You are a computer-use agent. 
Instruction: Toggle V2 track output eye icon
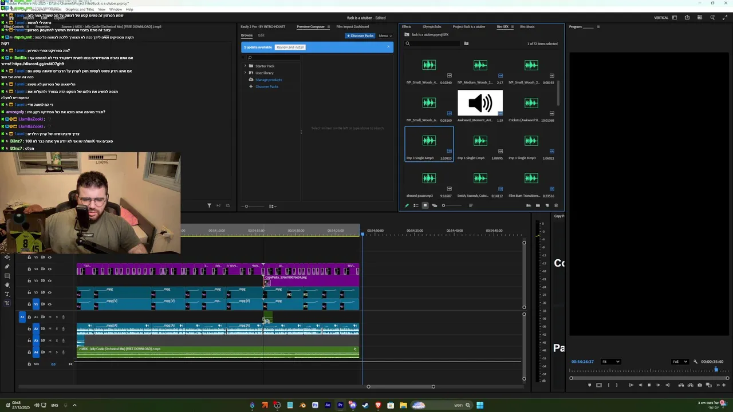(50, 292)
